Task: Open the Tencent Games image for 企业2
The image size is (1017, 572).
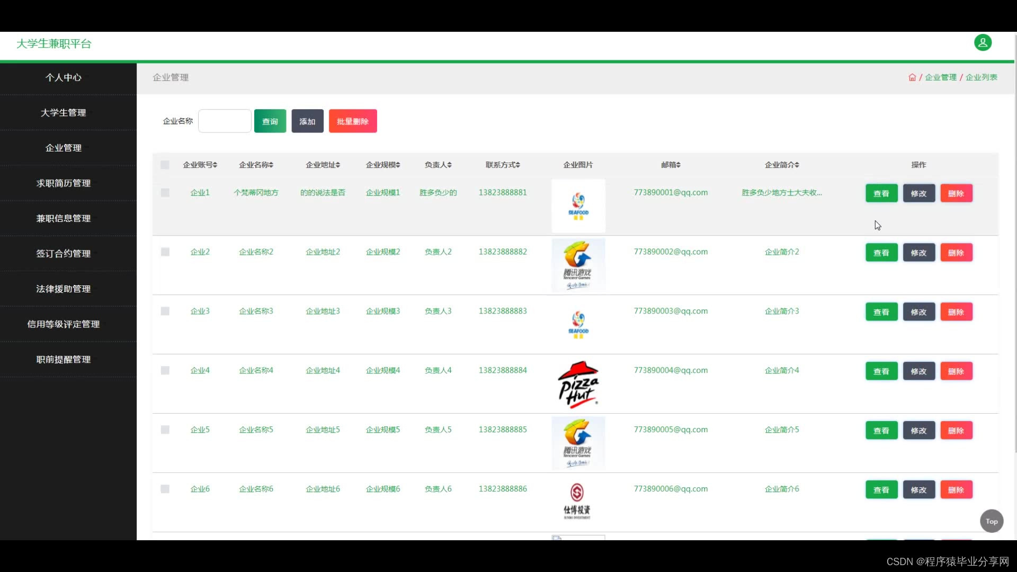Action: coord(578,265)
